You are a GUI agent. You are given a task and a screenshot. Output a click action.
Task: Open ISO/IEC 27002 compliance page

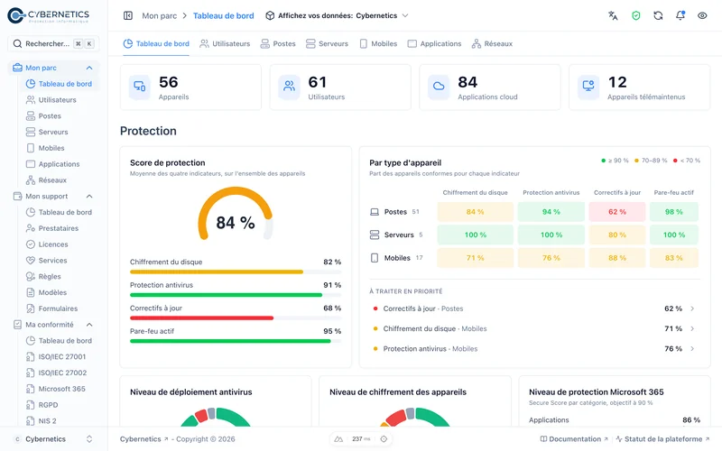[62, 373]
